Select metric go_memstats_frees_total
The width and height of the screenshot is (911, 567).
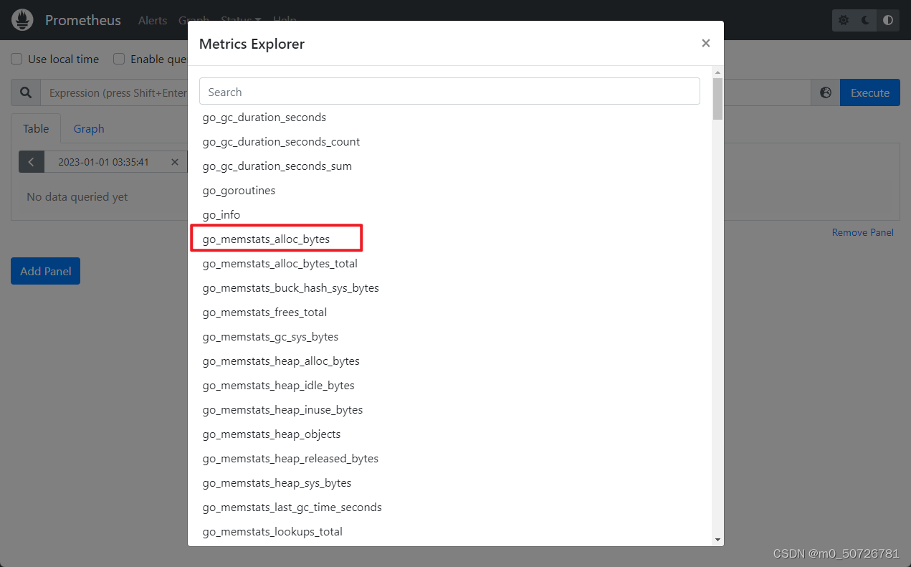click(264, 312)
